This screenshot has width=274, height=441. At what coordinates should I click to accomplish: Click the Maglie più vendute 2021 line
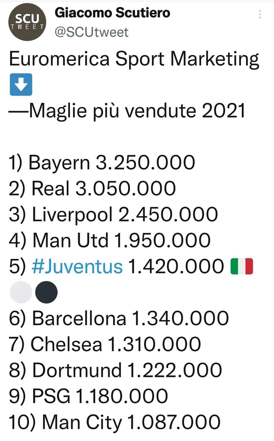pyautogui.click(x=127, y=111)
